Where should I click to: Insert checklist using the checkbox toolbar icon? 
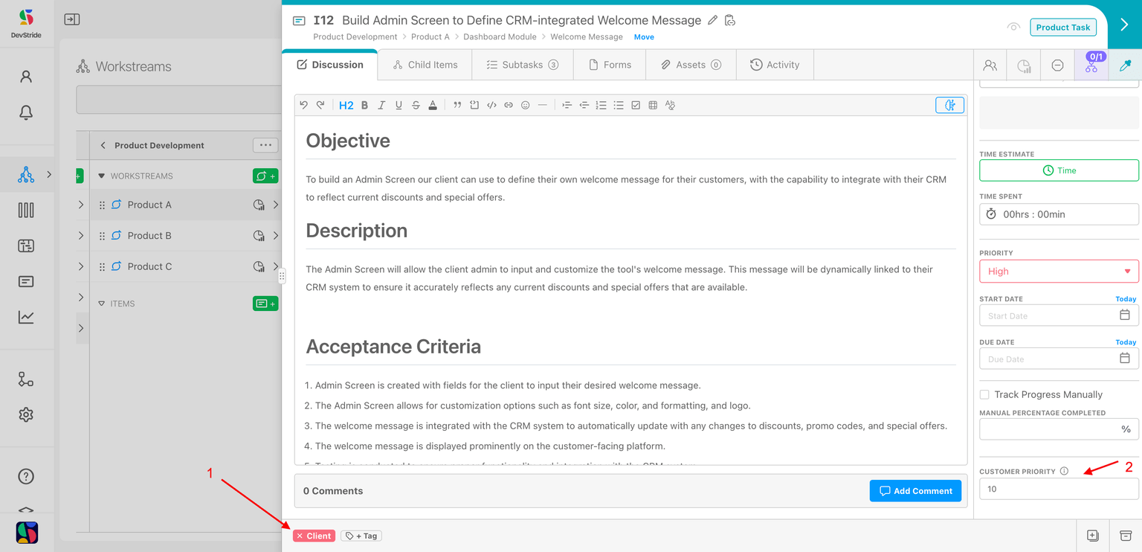click(x=636, y=106)
